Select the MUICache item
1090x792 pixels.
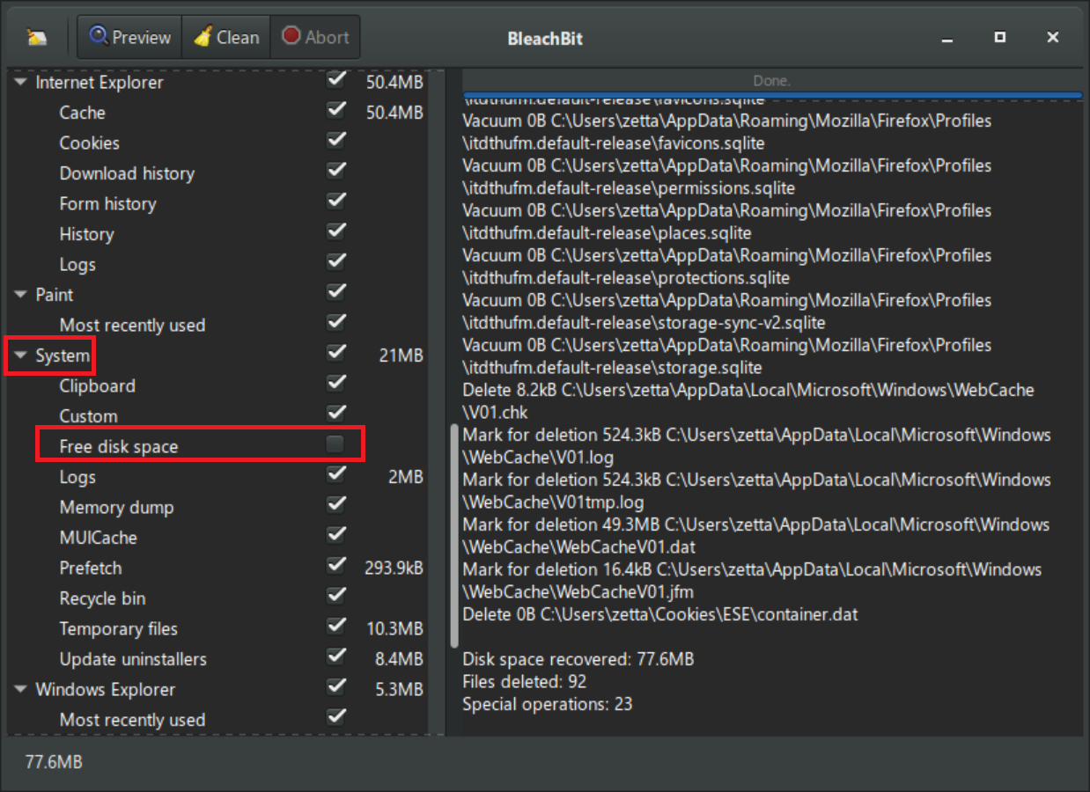point(98,538)
